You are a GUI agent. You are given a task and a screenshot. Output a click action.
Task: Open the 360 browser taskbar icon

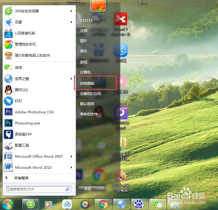point(31,204)
